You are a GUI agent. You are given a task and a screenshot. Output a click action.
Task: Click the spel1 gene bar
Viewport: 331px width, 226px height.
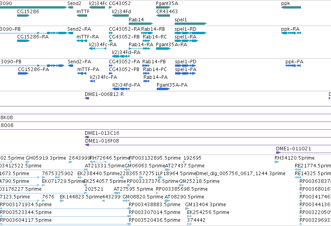click(191, 24)
